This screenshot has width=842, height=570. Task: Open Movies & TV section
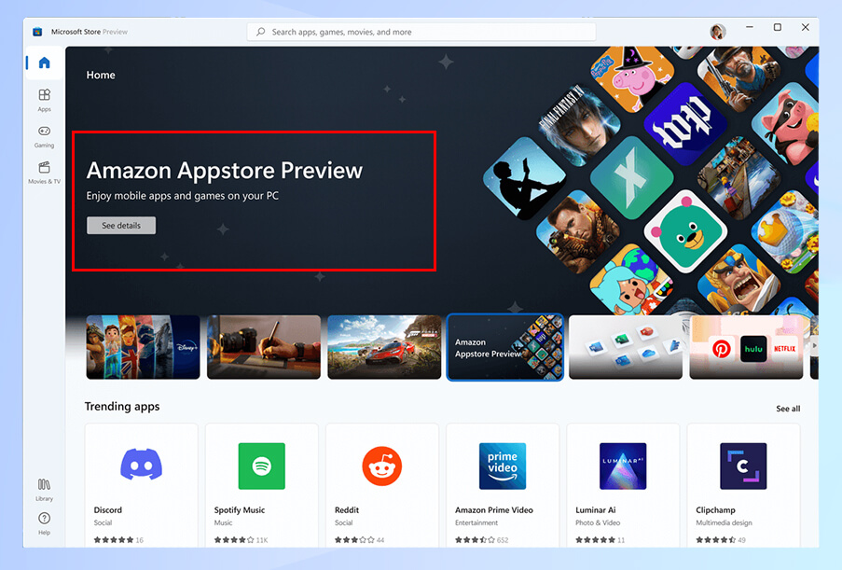coord(44,173)
